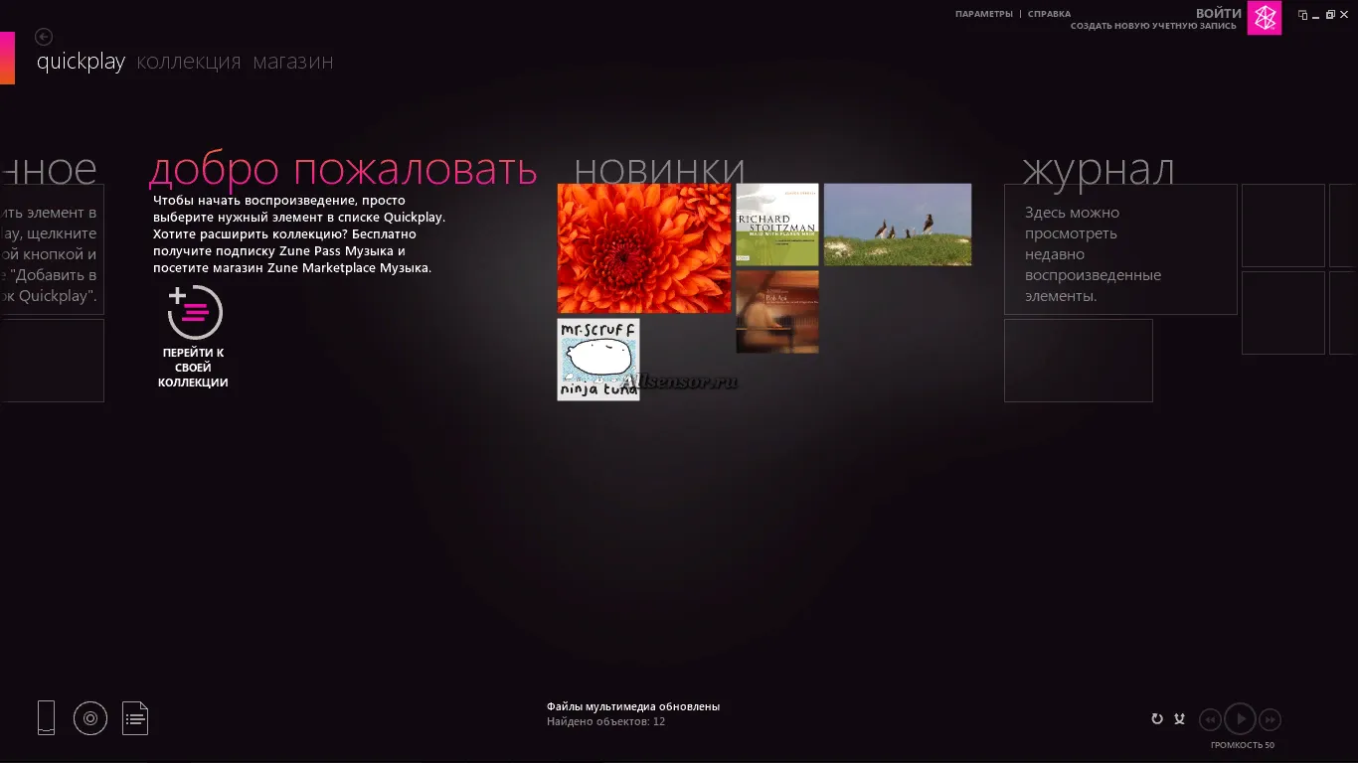Open the Mr. Scruff ninja tuna album
The image size is (1358, 763).
[598, 360]
